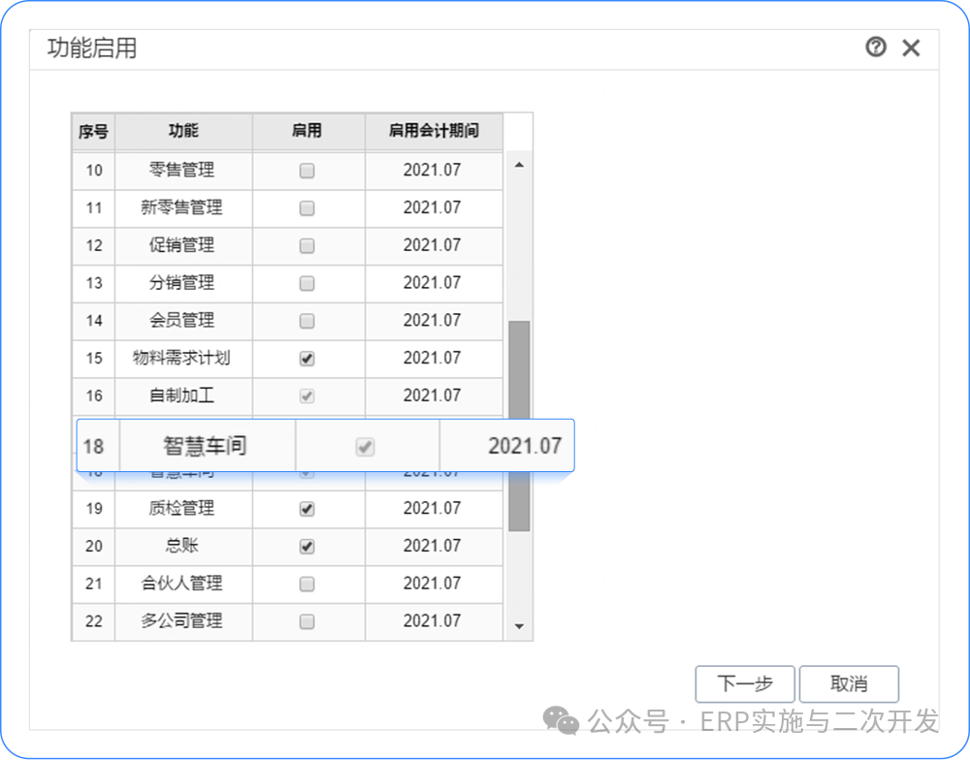Select the 功能 column header

[183, 131]
